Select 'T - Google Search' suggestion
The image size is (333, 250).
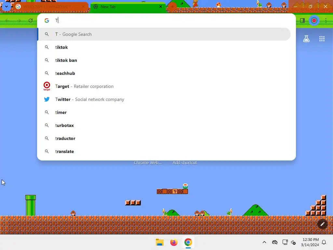(x=164, y=34)
